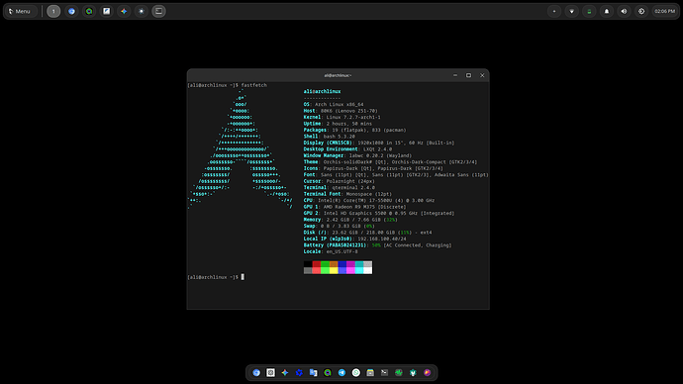The width and height of the screenshot is (683, 384).
Task: Open the green battery tray indicator
Action: pos(589,11)
